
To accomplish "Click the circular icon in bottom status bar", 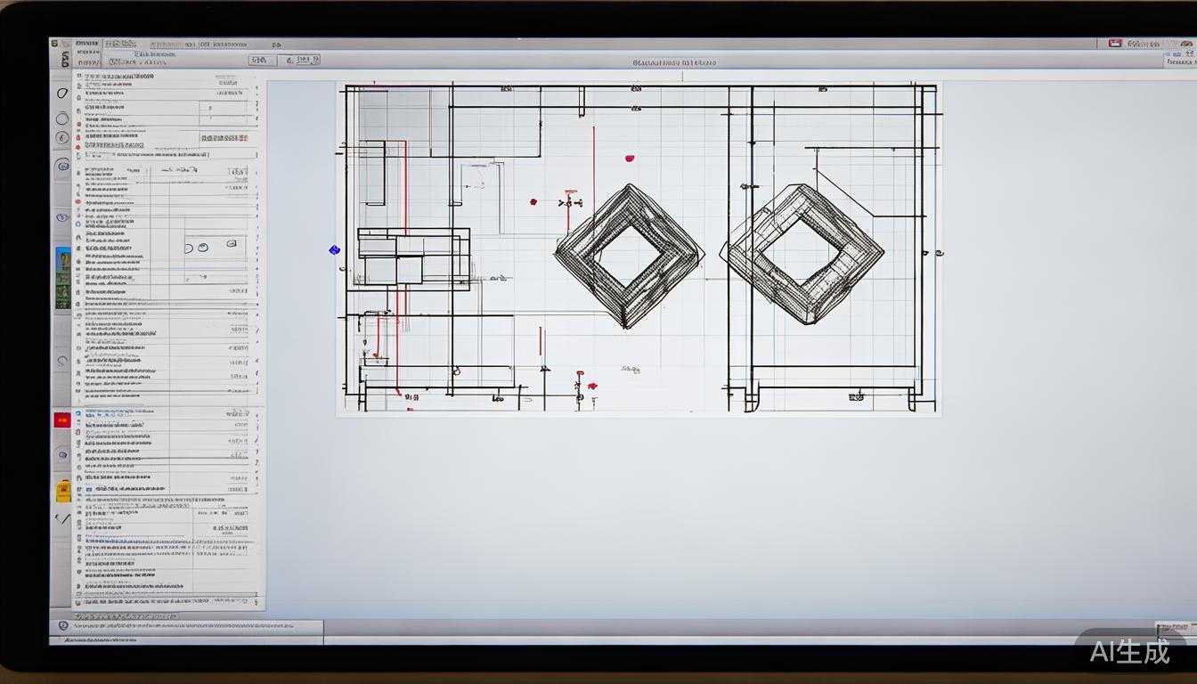I will pyautogui.click(x=63, y=626).
